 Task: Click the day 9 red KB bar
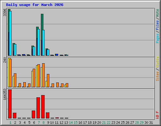(47, 116)
